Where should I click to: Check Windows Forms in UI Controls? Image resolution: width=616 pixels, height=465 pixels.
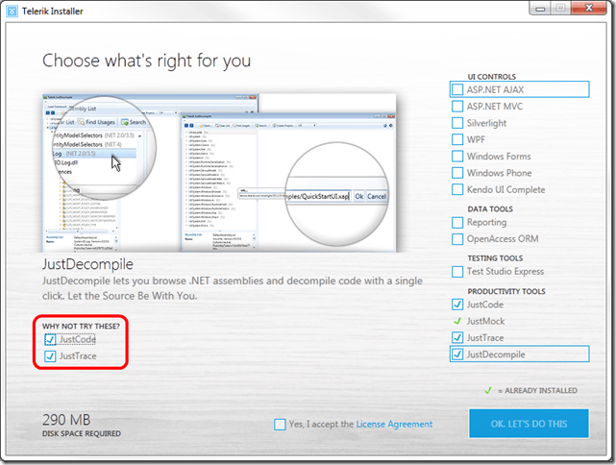coord(457,157)
